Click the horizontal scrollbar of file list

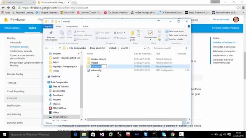coord(136,119)
